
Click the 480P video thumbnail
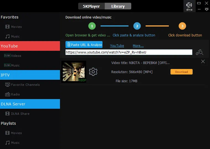pos(74,72)
